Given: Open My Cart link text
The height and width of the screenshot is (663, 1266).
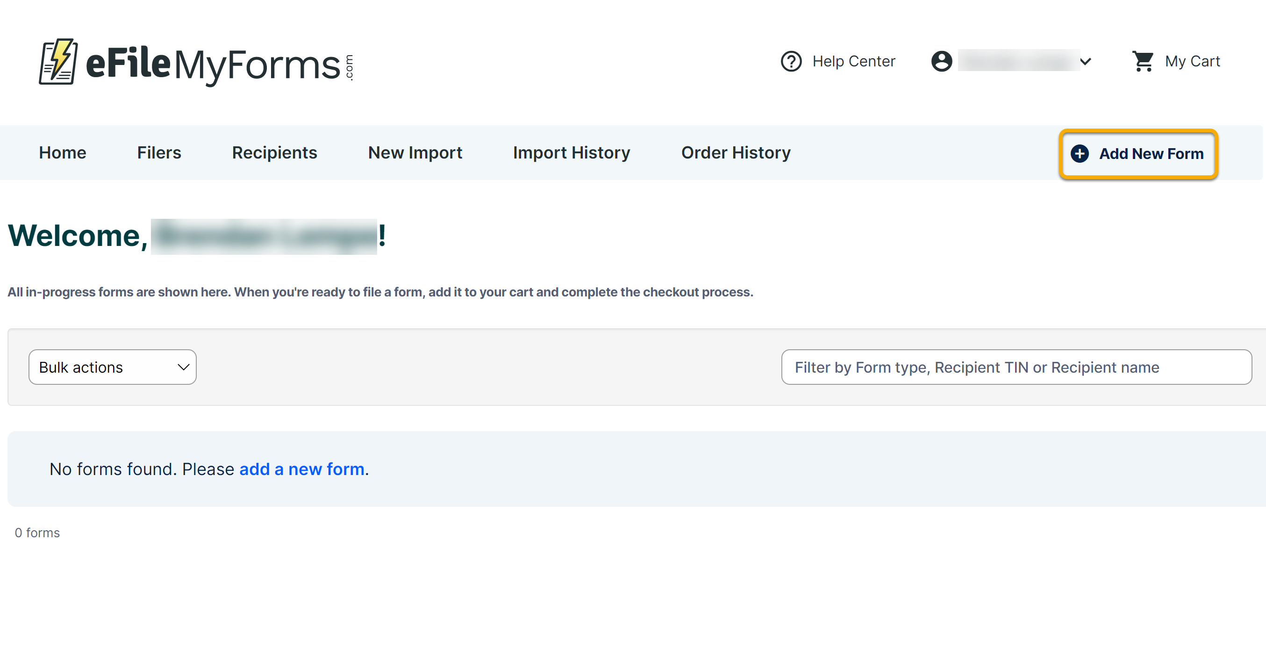Looking at the screenshot, I should tap(1192, 61).
